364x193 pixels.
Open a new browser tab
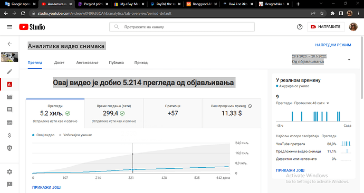click(298, 4)
